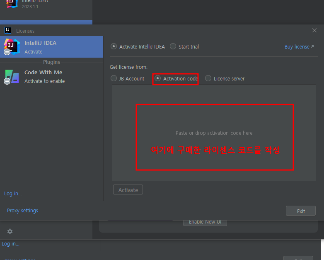Image resolution: width=324 pixels, height=260 pixels.
Task: Select the Code With Me plugin entry
Action: point(51,77)
